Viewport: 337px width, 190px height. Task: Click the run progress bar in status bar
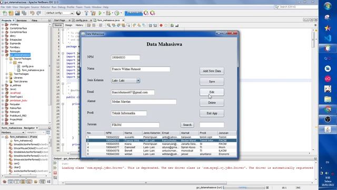click(x=244, y=188)
